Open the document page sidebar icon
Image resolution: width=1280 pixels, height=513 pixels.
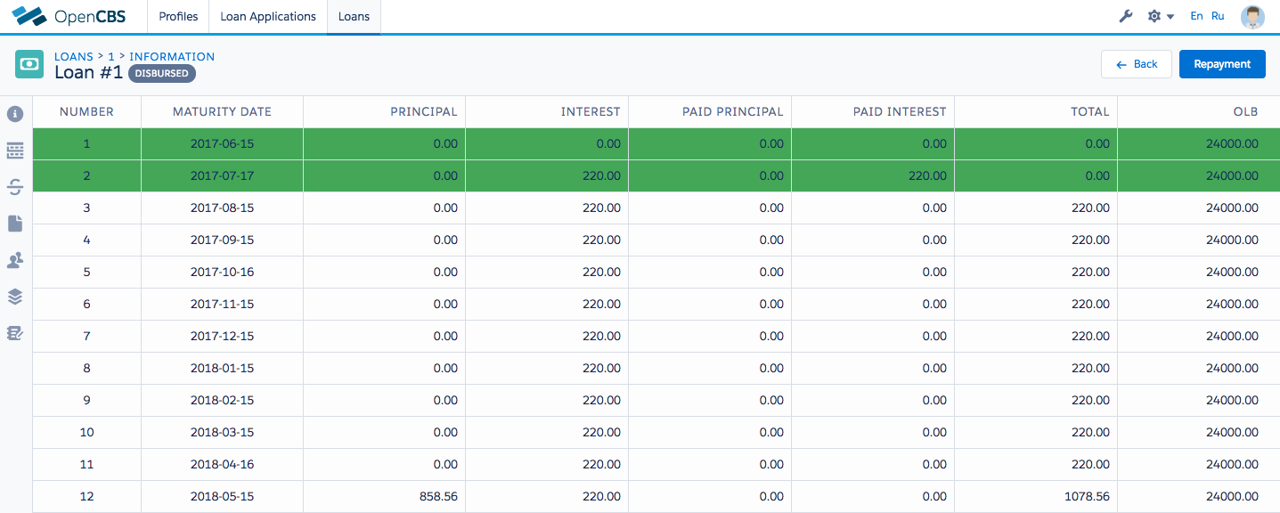click(x=15, y=224)
